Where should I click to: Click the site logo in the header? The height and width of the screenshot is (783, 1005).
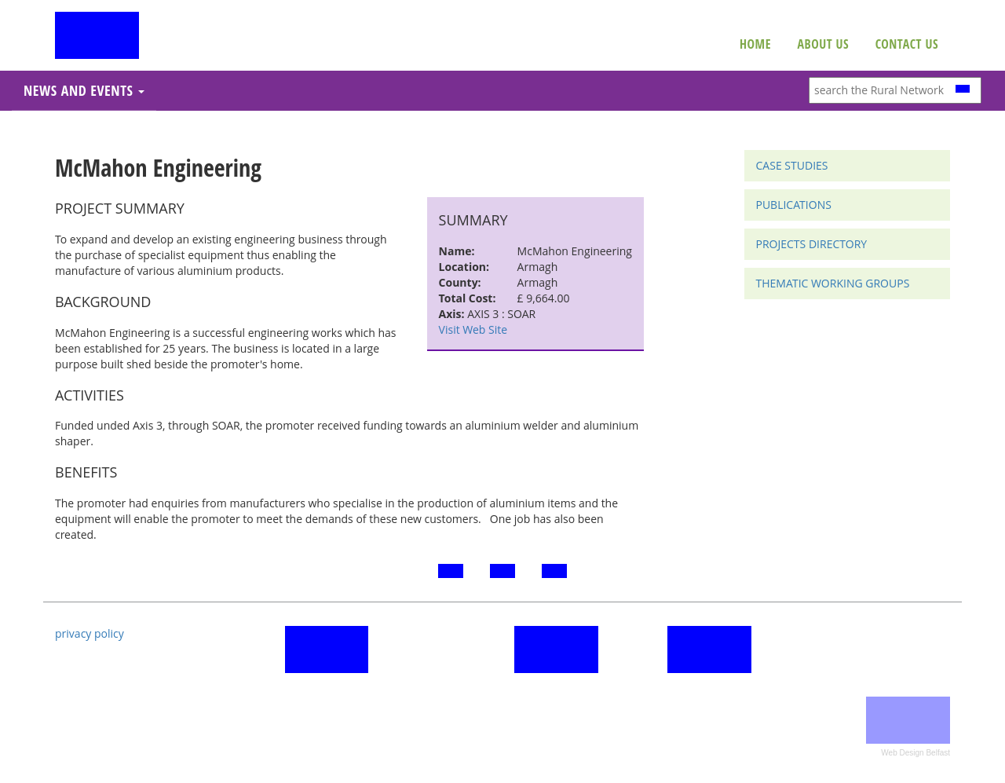pos(97,35)
